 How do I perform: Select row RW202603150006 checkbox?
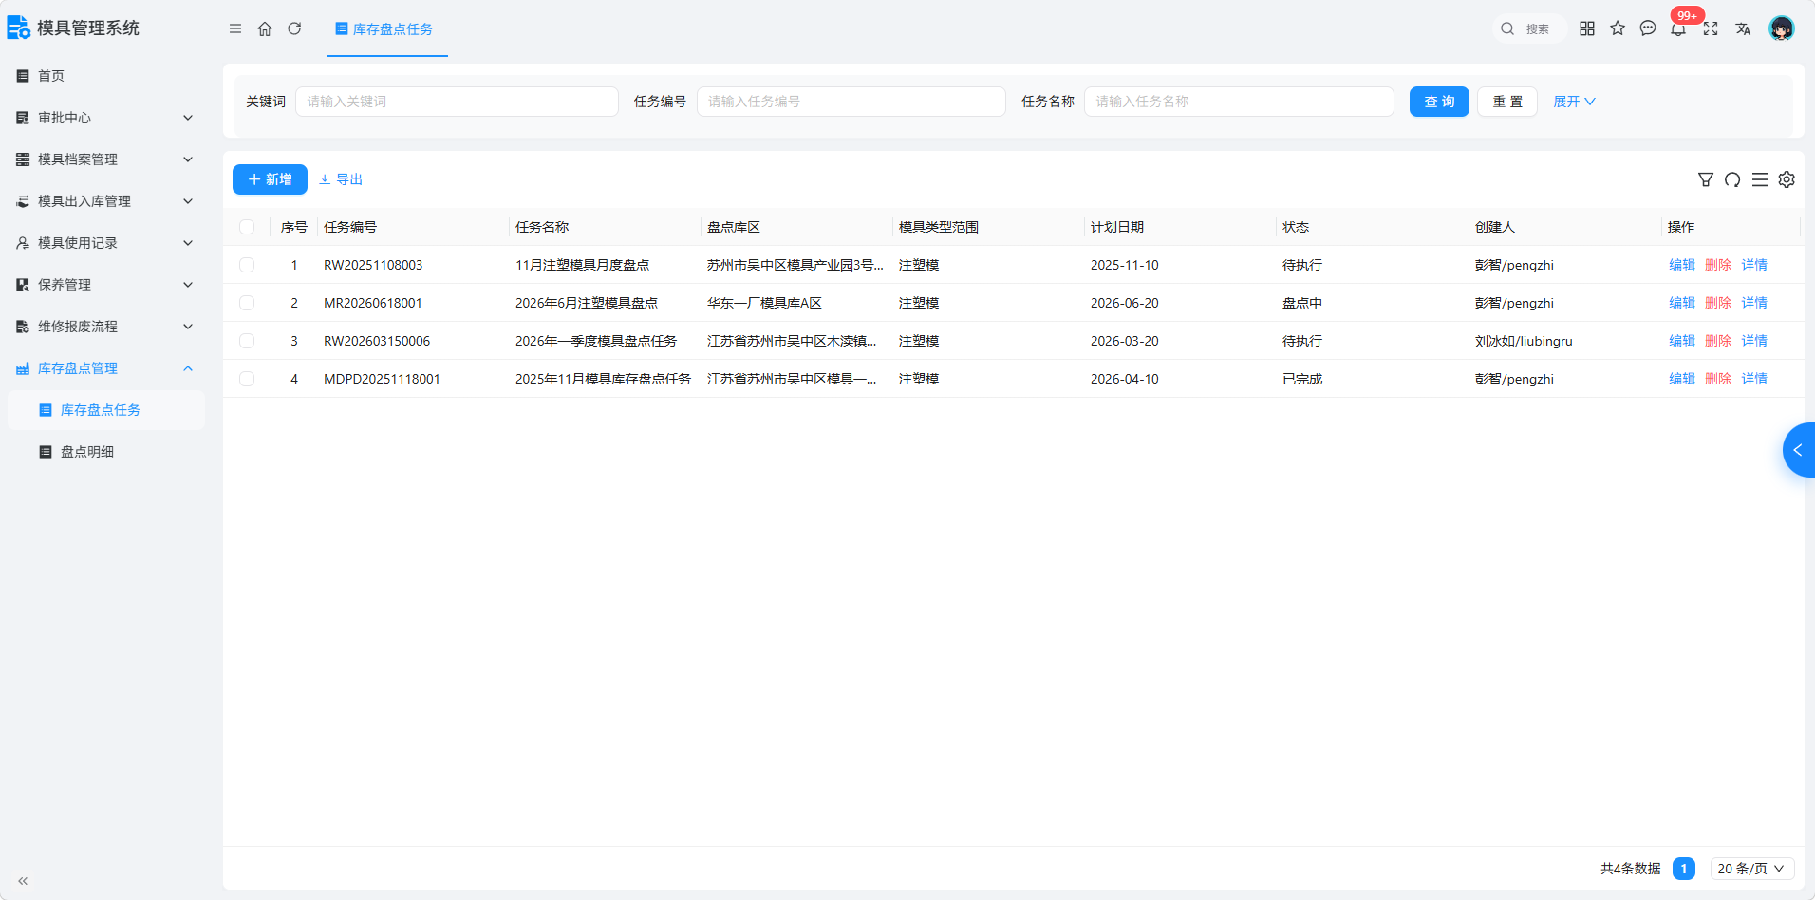(247, 341)
